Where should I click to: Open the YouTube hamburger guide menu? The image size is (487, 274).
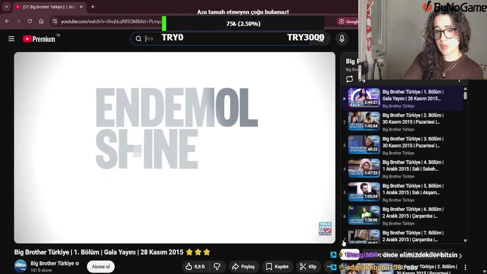tap(11, 39)
